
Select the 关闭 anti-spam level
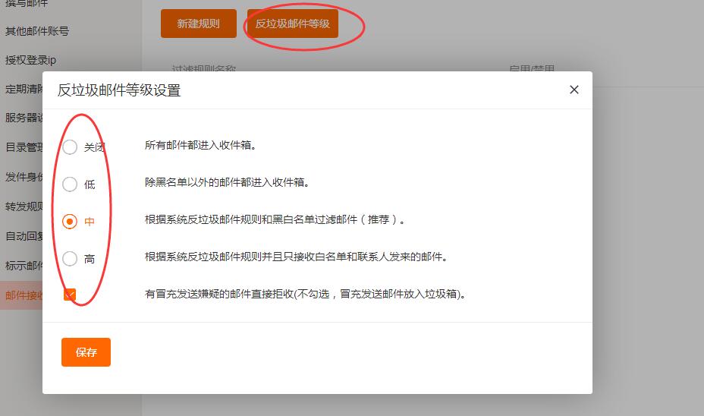coord(70,147)
